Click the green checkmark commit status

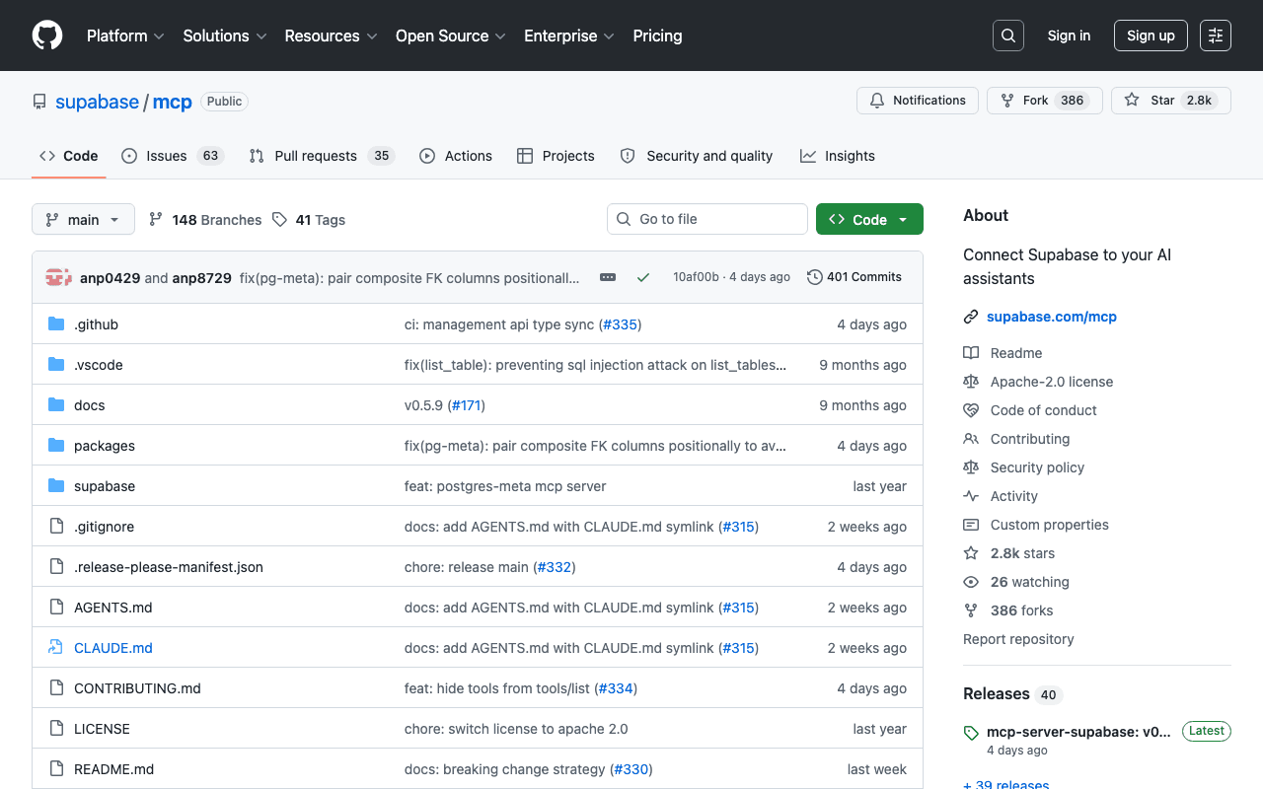643,277
